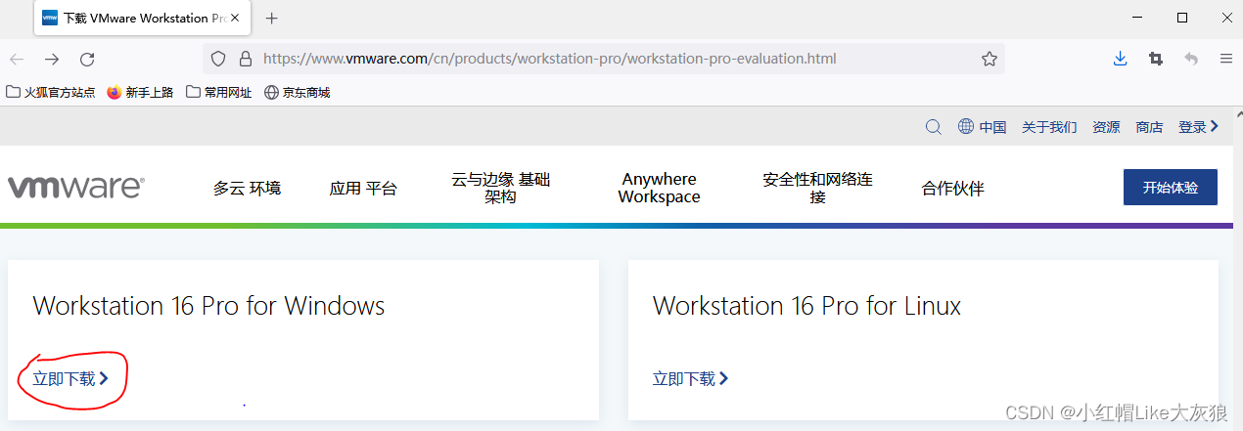Viewport: 1243px width, 431px height.
Task: Go back with the browser back arrow
Action: click(17, 59)
